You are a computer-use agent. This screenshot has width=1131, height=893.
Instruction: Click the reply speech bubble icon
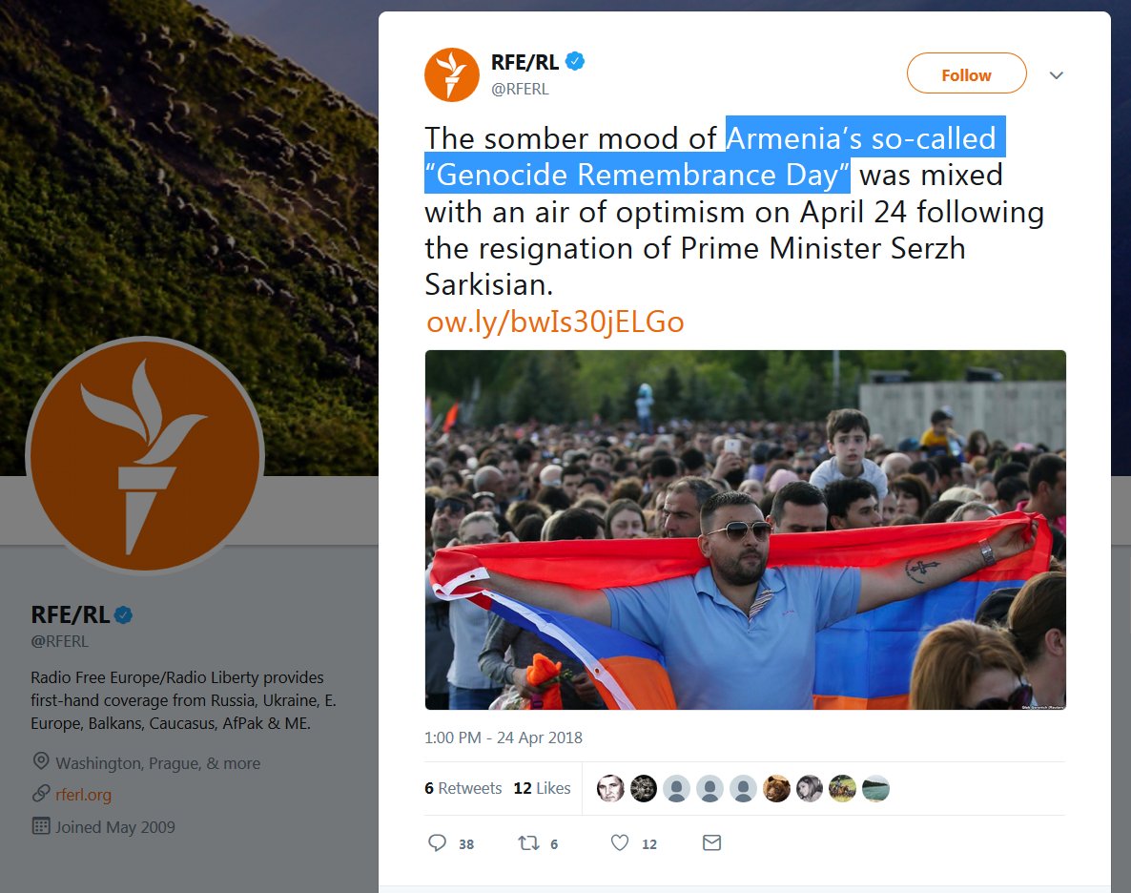tap(437, 842)
